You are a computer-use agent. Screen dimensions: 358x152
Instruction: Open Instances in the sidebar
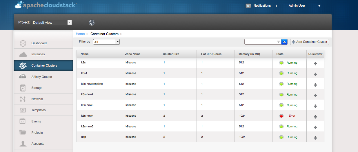tap(43, 54)
